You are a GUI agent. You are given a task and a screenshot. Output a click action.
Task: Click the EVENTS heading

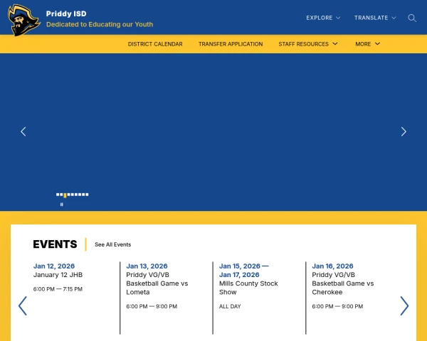(55, 244)
